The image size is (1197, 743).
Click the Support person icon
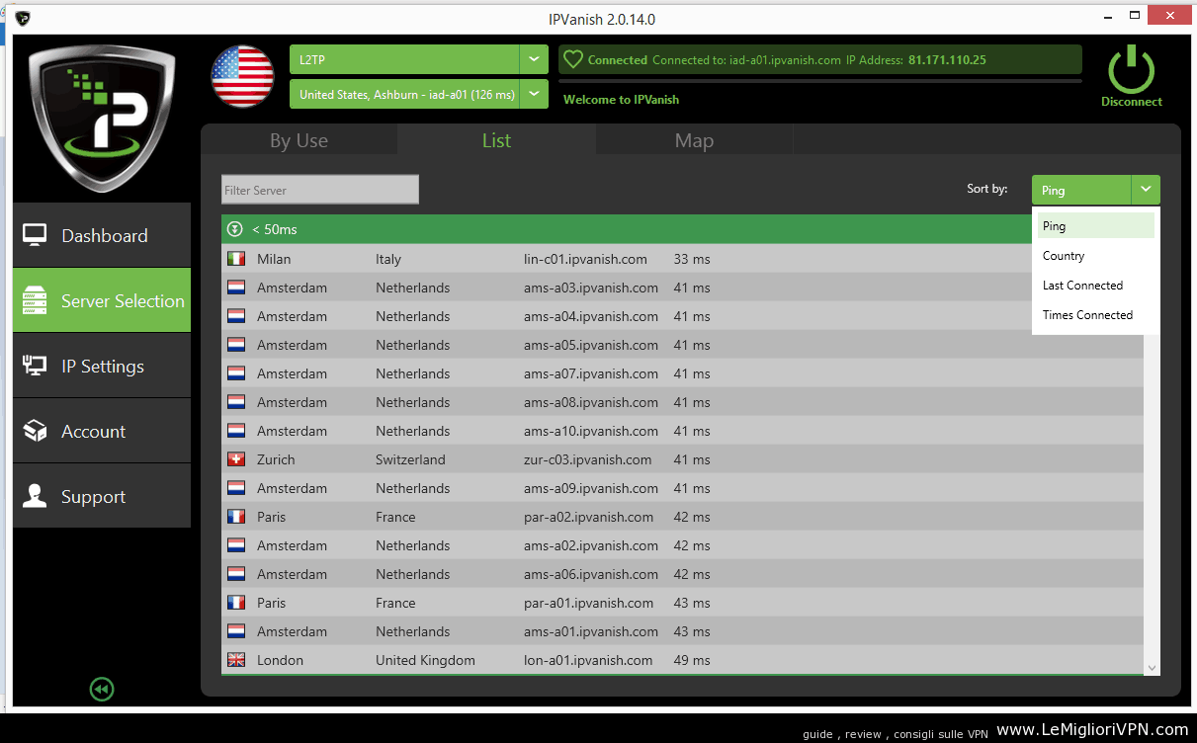coord(36,496)
